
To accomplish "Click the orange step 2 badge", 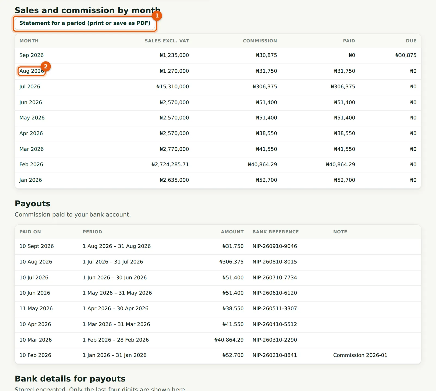I will click(x=46, y=66).
